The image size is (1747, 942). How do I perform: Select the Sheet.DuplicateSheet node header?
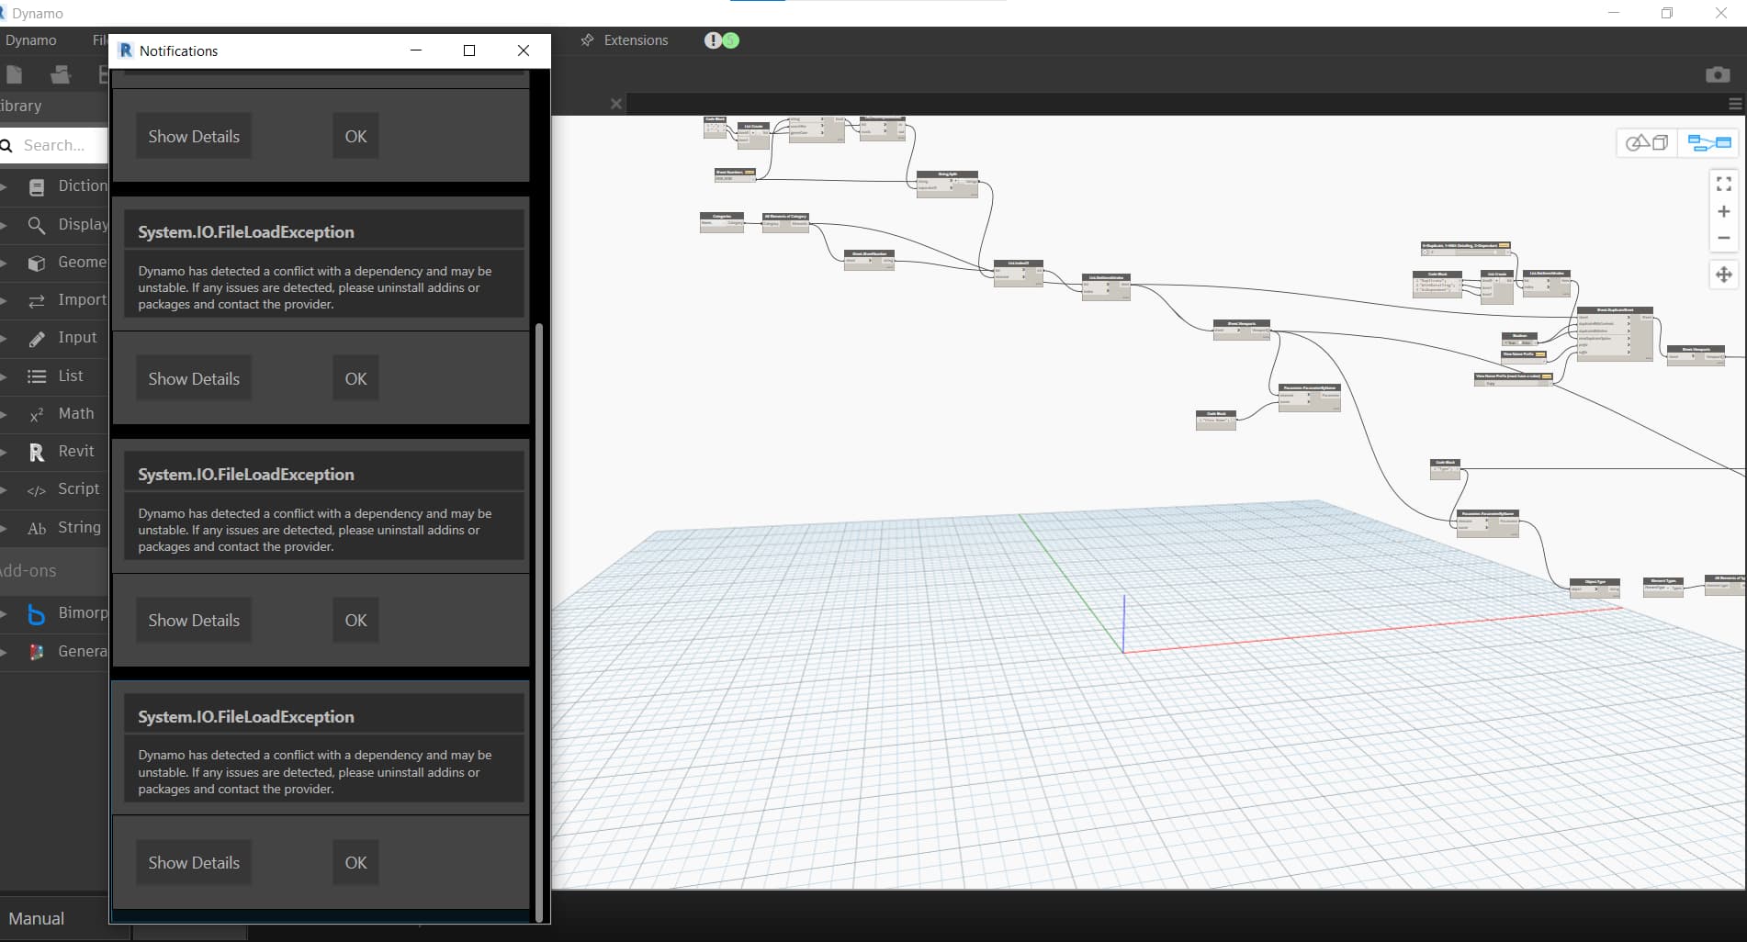point(1615,310)
